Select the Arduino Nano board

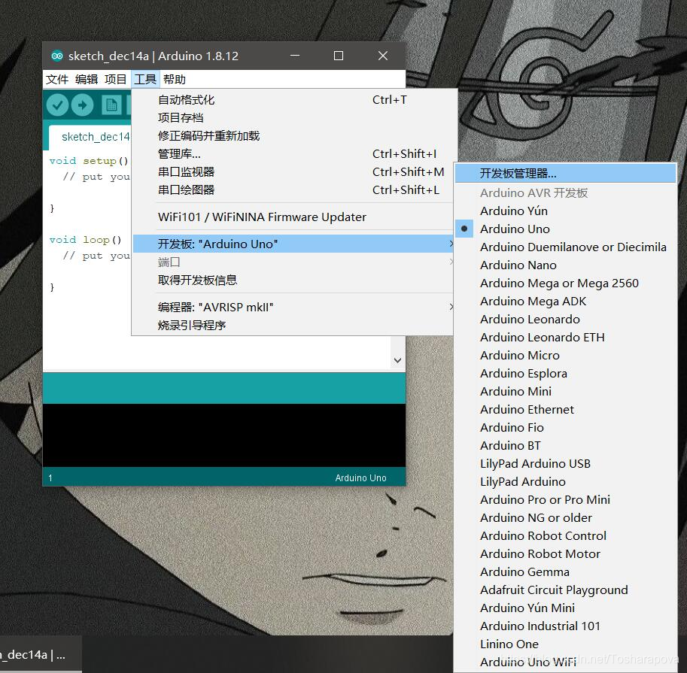pos(518,265)
